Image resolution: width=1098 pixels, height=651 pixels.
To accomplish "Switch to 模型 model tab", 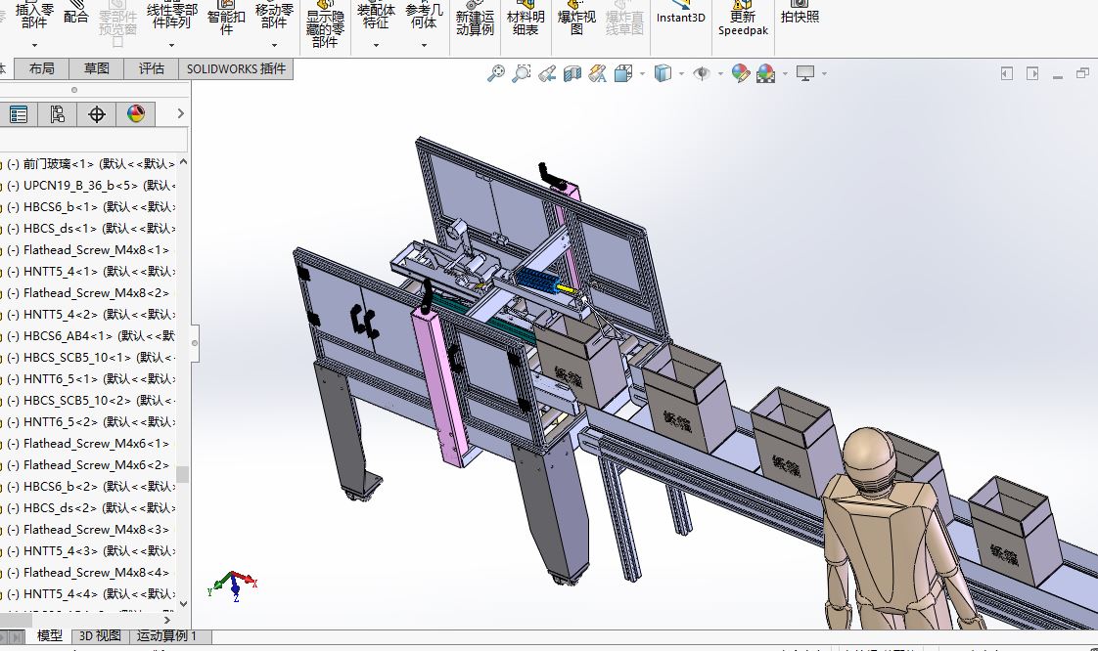I will [x=49, y=635].
